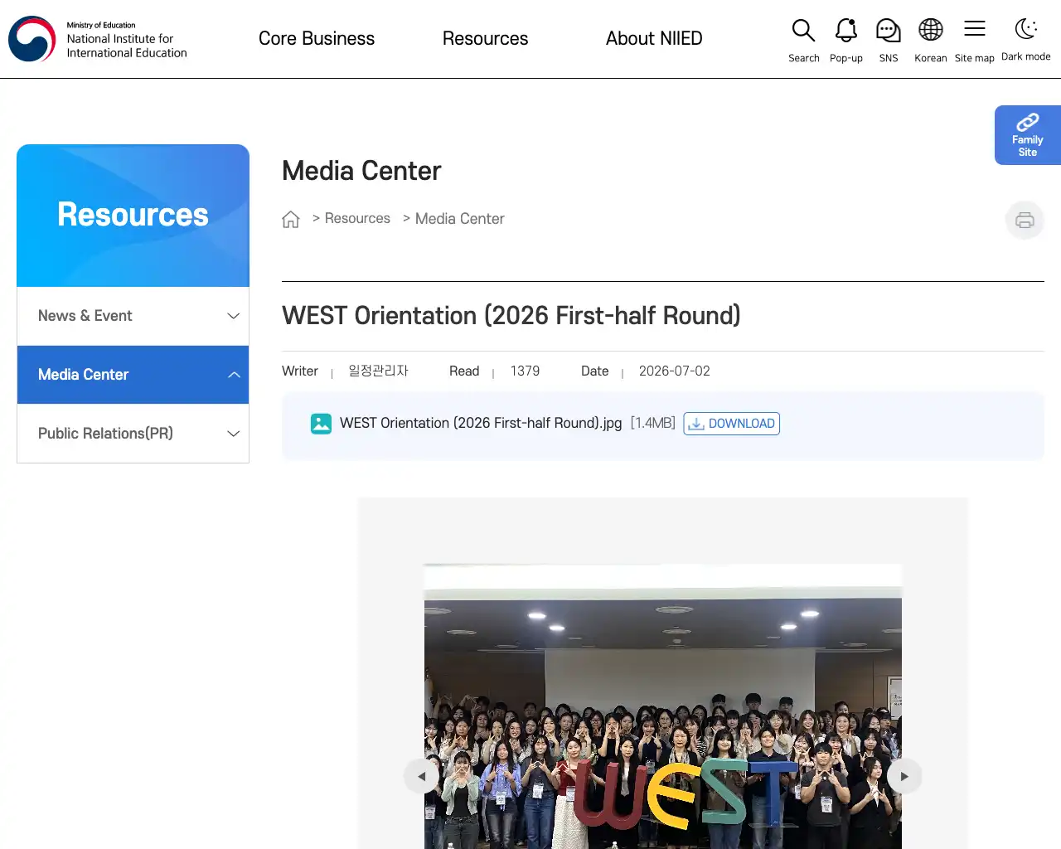The width and height of the screenshot is (1061, 849).
Task: Click the date value 2026-07-02
Action: 674,371
